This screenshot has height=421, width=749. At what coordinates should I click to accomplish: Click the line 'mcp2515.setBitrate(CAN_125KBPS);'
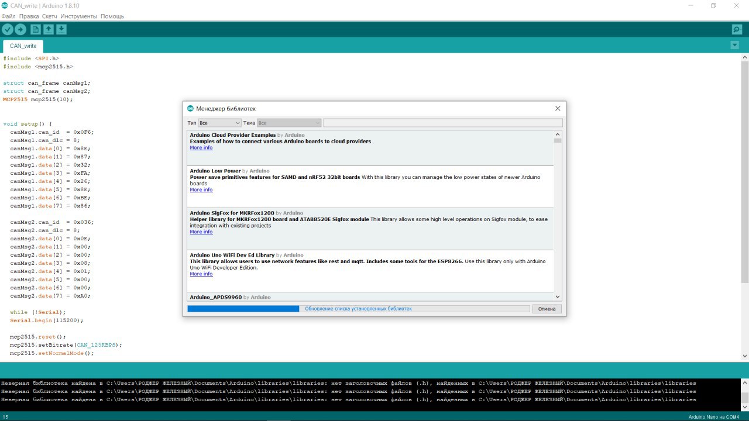click(66, 345)
